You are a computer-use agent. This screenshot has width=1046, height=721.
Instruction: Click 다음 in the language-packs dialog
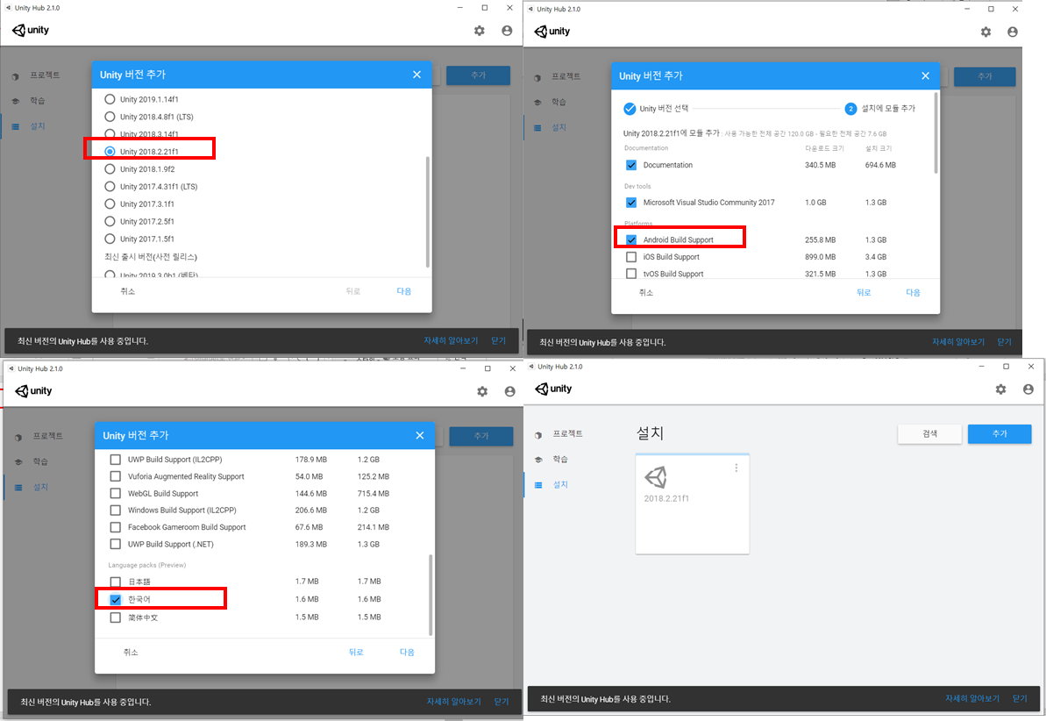tap(407, 653)
